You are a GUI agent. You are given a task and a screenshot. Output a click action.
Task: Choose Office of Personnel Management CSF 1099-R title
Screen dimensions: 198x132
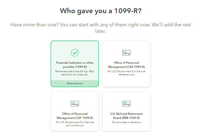click(x=75, y=116)
